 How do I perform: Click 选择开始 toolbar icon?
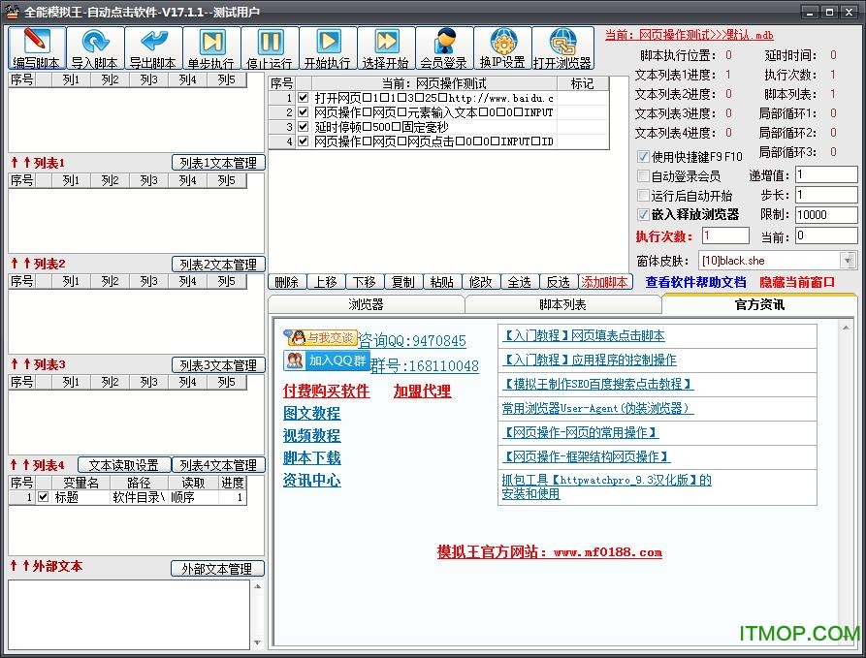[386, 48]
